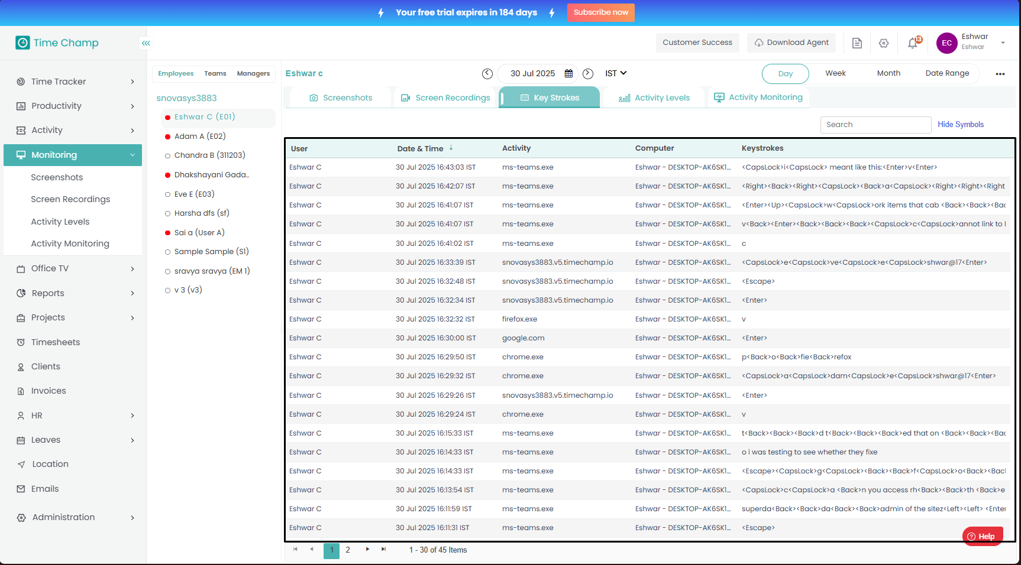Image resolution: width=1021 pixels, height=565 pixels.
Task: Collapse the sidebar with double-chevron icon
Action: tap(146, 43)
